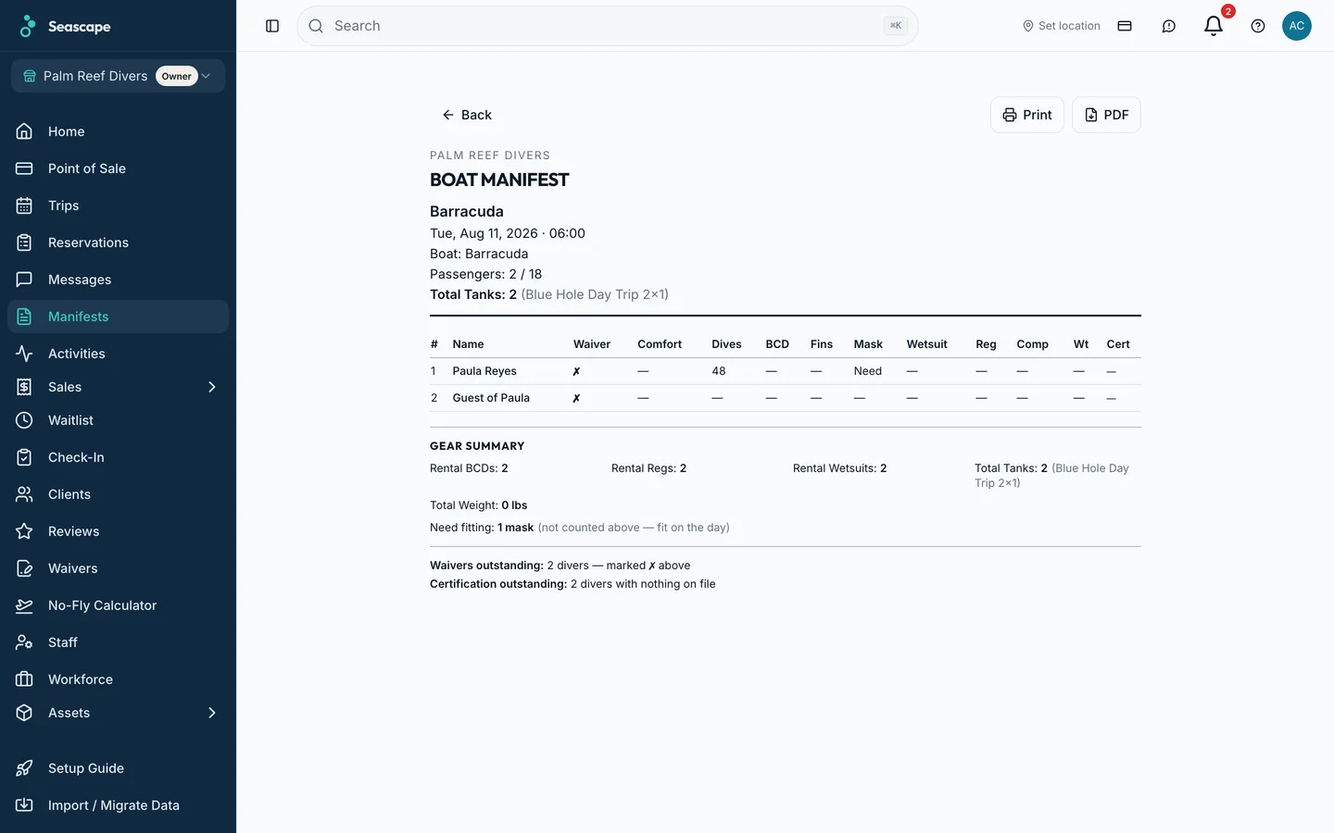Viewport: 1334px width, 833px height.
Task: Click the Import / Migrate Data icon
Action: tap(25, 805)
